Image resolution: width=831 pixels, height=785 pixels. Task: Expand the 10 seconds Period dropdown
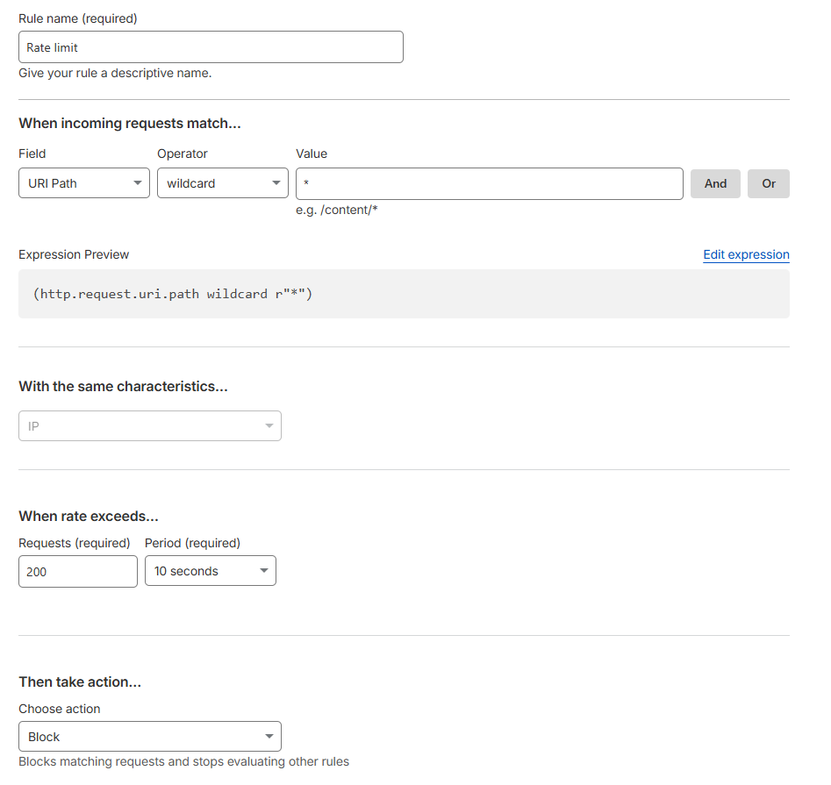pos(210,571)
